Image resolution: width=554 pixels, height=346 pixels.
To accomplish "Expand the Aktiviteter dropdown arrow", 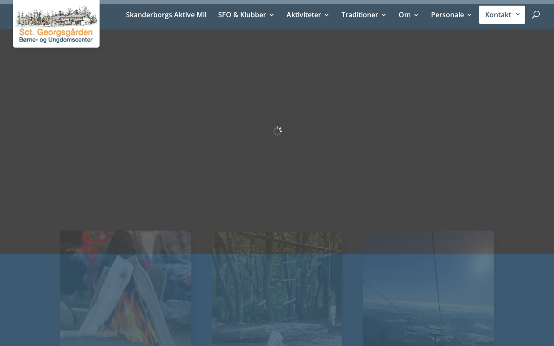I will pyautogui.click(x=326, y=15).
